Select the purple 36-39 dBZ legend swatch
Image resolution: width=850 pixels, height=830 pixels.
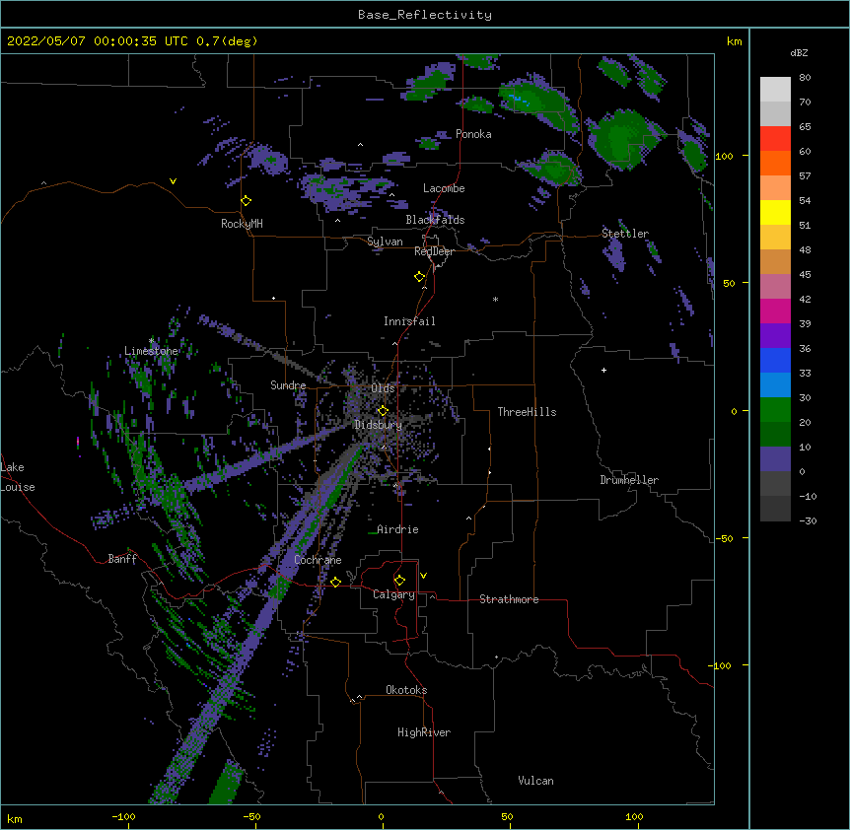coord(775,336)
